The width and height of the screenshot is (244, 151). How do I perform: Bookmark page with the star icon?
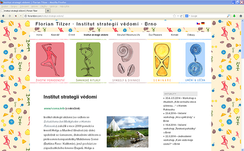pos(174,16)
